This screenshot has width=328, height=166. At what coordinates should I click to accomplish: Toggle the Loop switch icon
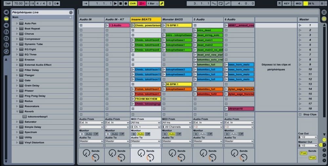[x=220, y=3]
